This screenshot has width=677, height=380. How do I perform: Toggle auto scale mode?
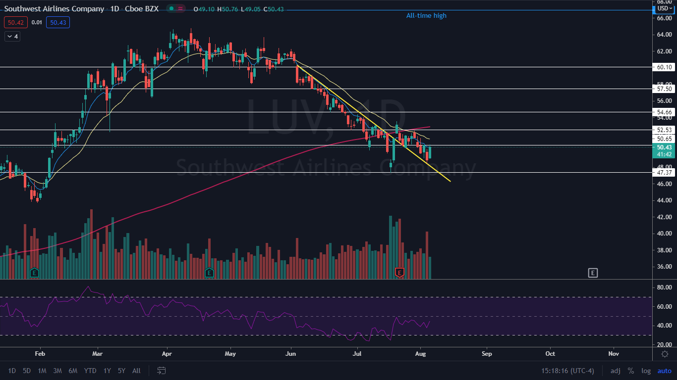tap(664, 371)
